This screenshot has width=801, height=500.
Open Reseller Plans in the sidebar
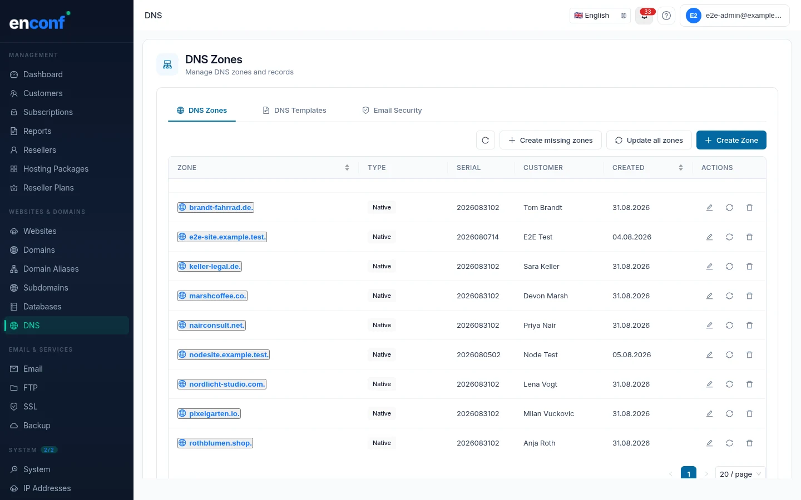coord(67,188)
